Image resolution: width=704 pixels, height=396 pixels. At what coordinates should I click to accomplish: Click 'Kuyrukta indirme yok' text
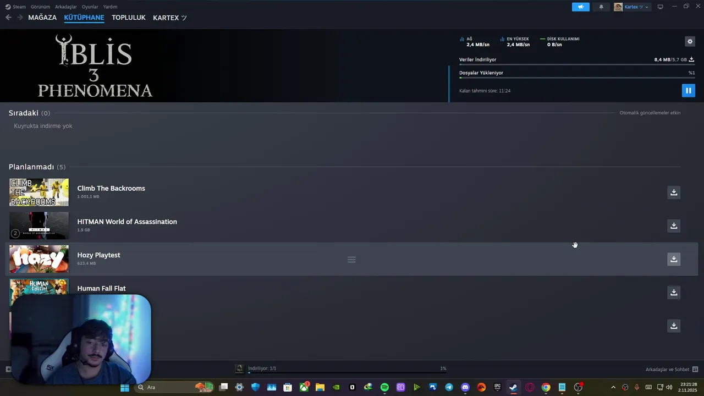coord(43,126)
